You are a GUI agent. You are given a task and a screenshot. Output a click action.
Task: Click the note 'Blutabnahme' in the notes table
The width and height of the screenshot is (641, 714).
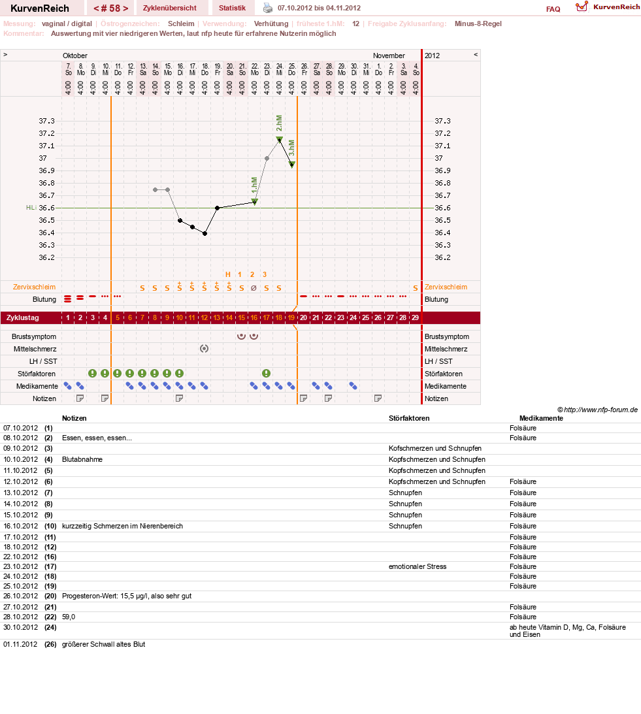(x=82, y=459)
